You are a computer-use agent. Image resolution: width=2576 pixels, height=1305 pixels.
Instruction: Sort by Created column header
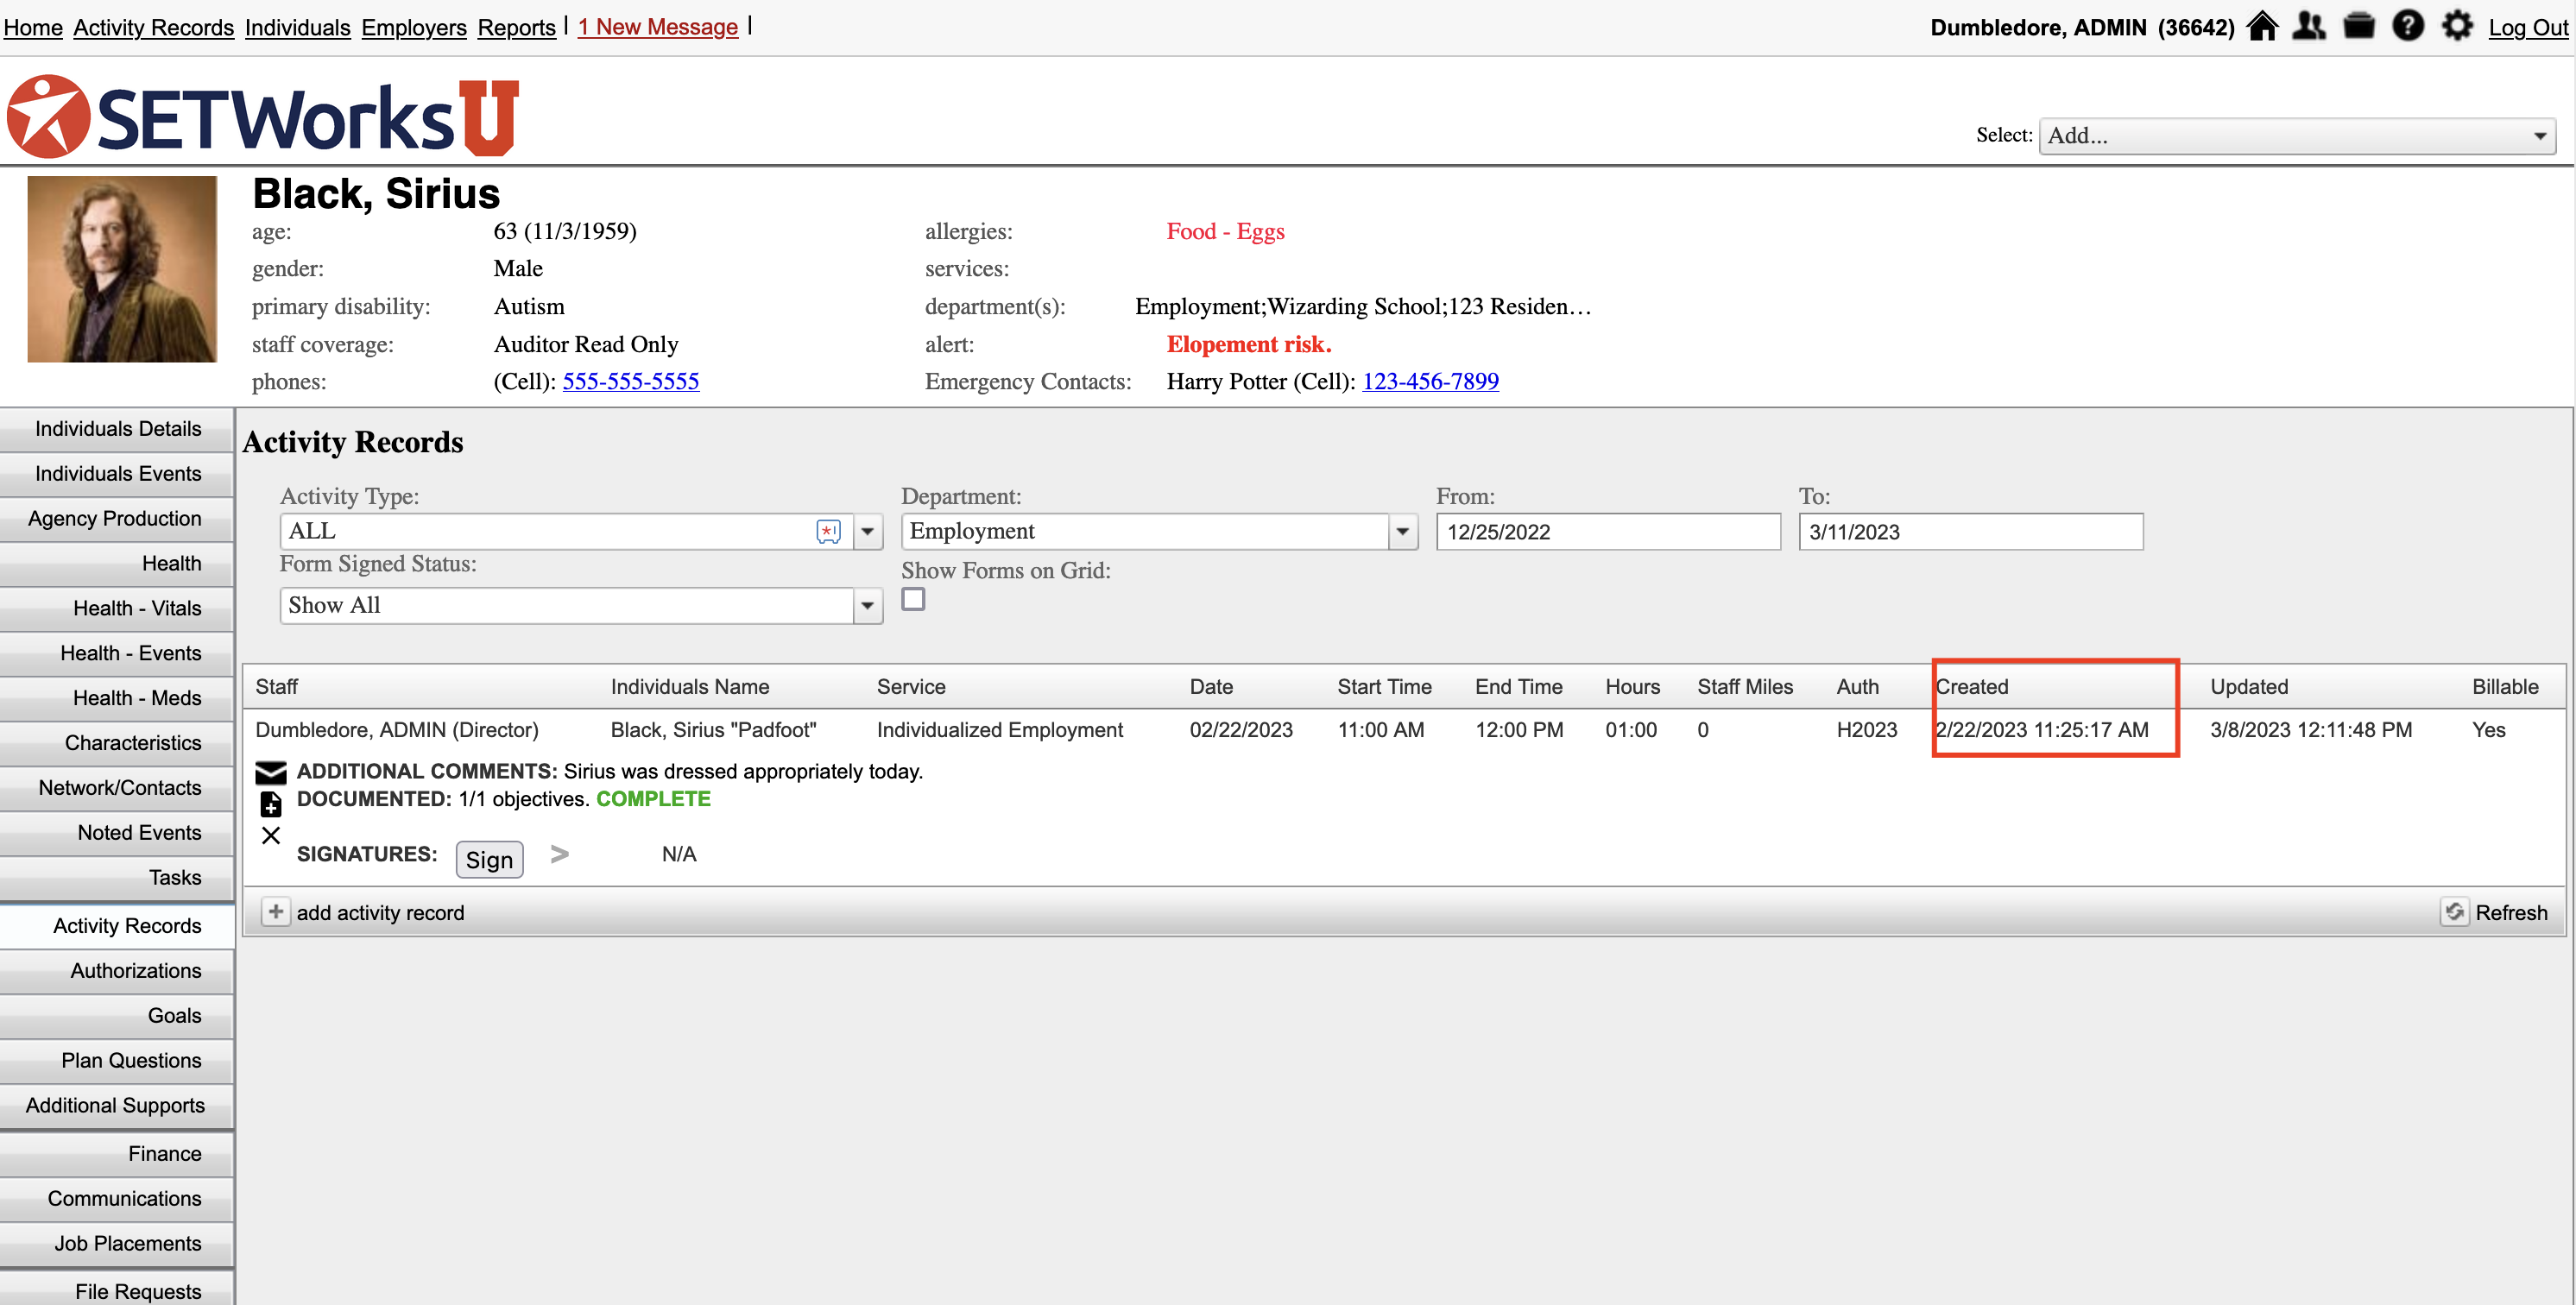pyautogui.click(x=1972, y=687)
